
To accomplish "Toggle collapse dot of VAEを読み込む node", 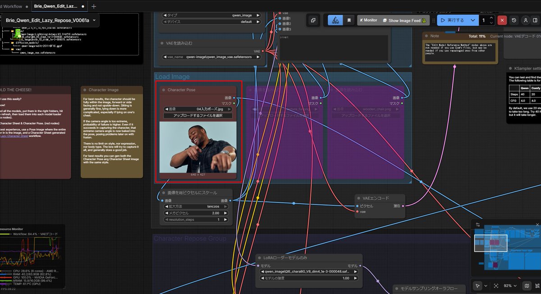I will [162, 43].
